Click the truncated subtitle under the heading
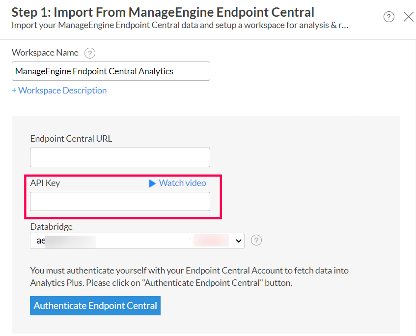The image size is (416, 336). tap(180, 24)
